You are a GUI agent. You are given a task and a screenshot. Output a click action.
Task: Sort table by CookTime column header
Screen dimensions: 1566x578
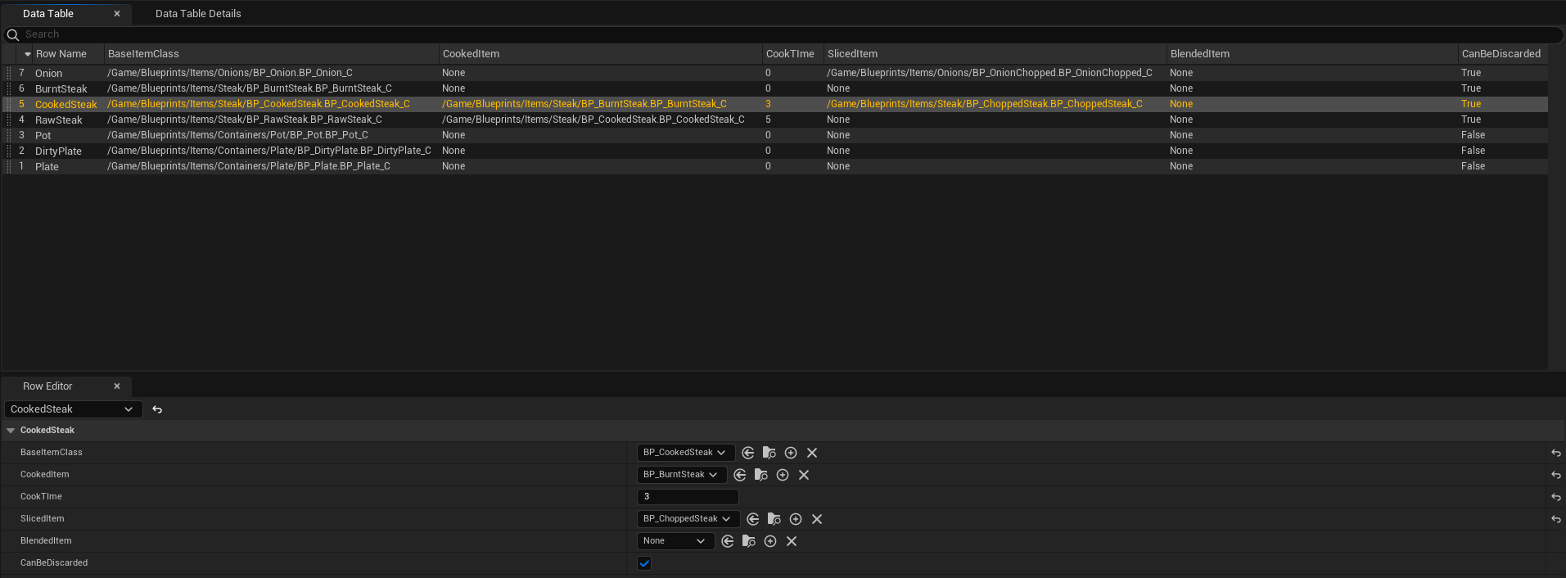790,54
